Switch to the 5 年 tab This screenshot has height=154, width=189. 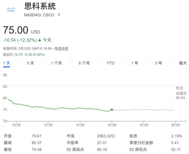[x=159, y=63]
